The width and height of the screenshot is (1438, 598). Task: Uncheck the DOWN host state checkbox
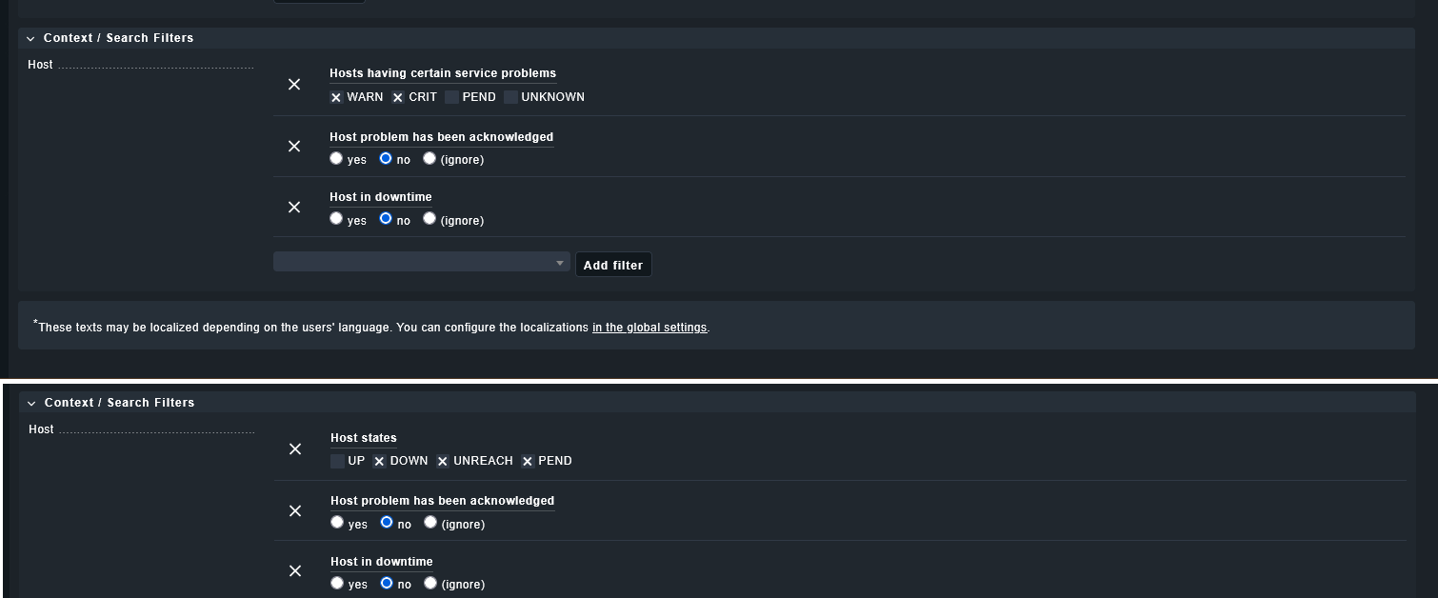pos(379,462)
